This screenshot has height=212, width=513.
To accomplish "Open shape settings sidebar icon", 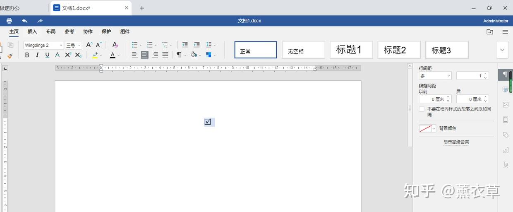I will (x=506, y=135).
